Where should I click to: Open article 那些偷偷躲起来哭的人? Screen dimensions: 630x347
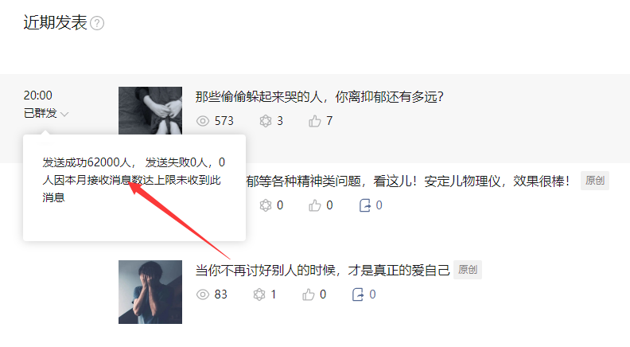pyautogui.click(x=320, y=97)
